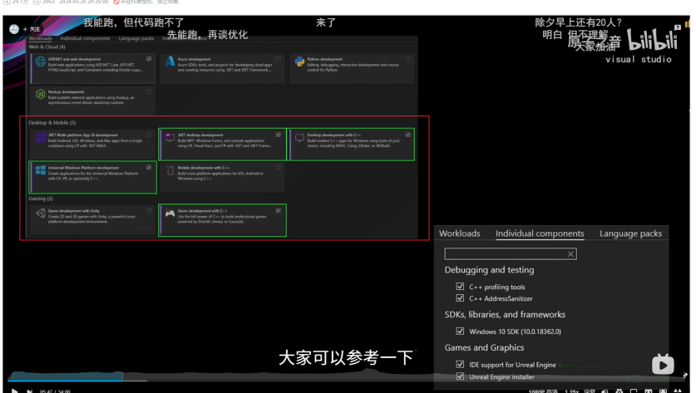Select Individual components tab in the enlarged panel

[x=540, y=233]
